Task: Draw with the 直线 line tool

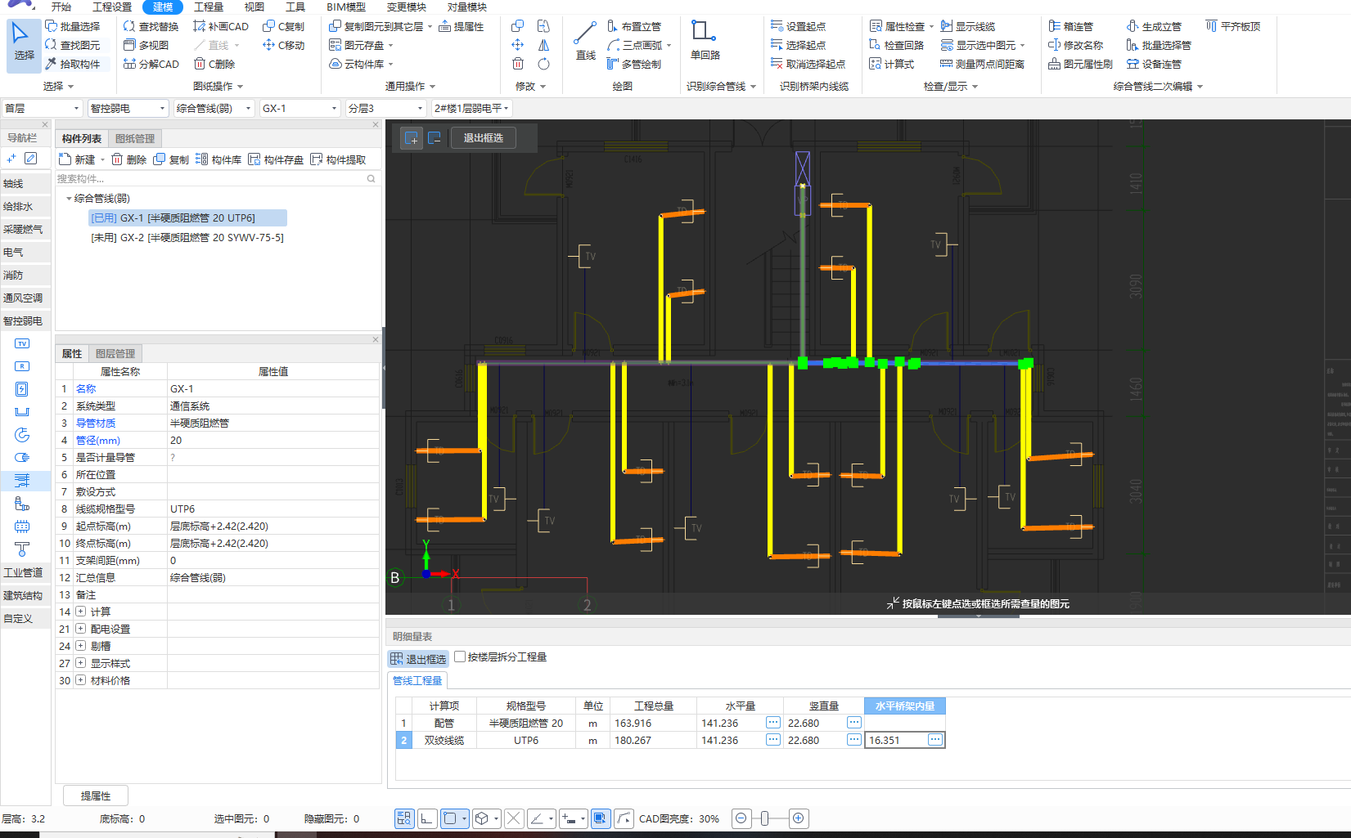Action: [x=585, y=41]
